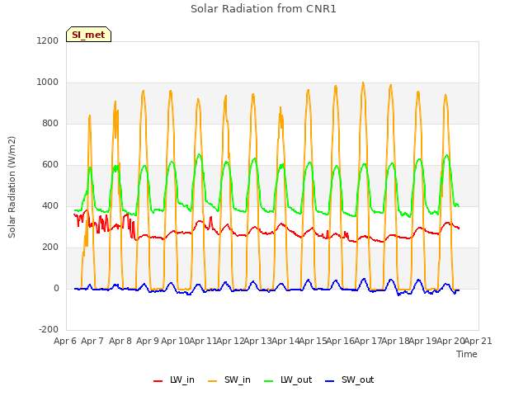Click the x-axis title Time
Viewport: 528px width, 396px height.
(x=467, y=354)
